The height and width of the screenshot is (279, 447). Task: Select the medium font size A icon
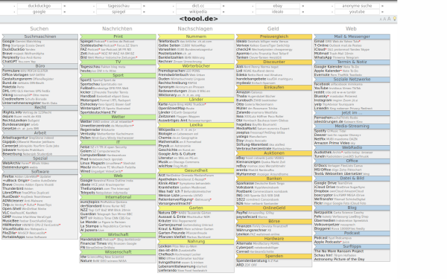coord(384,19)
